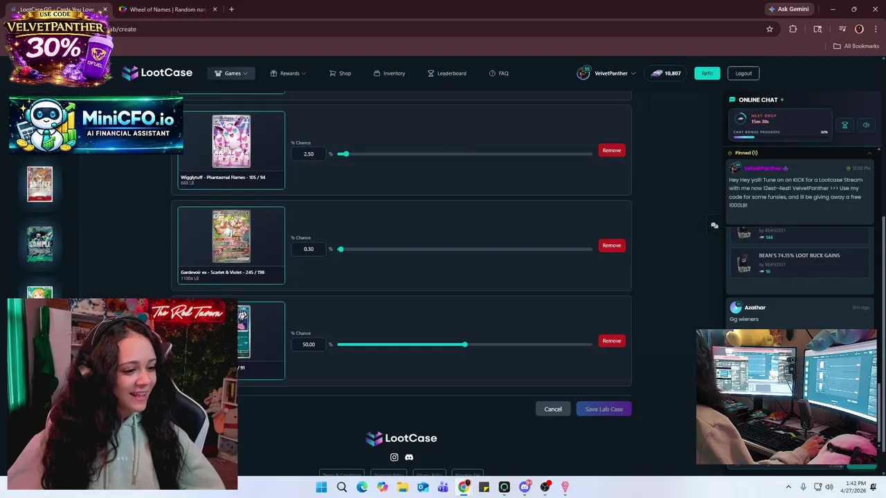Viewport: 886px width, 498px height.
Task: Open the Rewards dropdown menu
Action: [288, 73]
